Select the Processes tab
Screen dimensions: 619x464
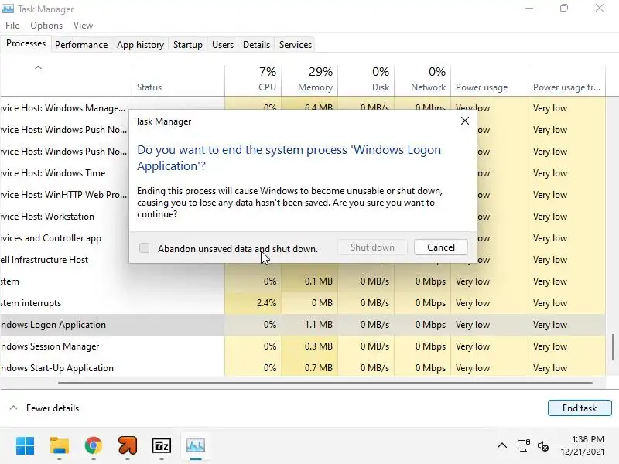[26, 43]
